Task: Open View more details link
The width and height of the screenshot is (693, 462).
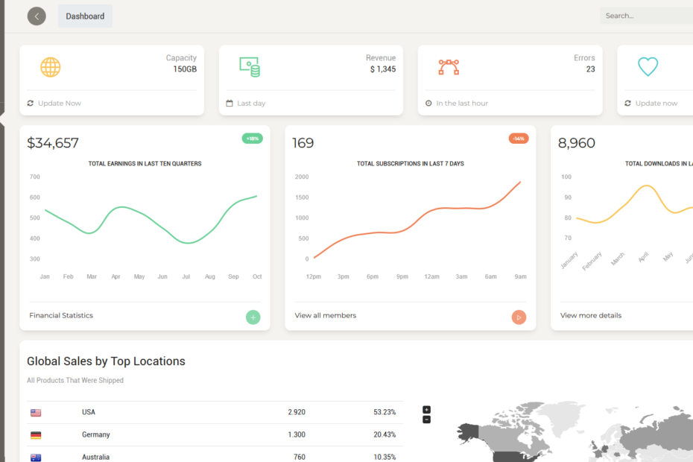Action: 591,315
